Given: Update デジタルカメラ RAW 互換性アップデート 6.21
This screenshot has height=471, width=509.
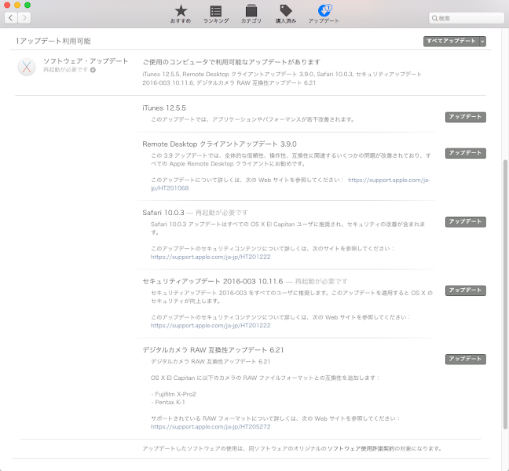Looking at the screenshot, I should [x=466, y=359].
